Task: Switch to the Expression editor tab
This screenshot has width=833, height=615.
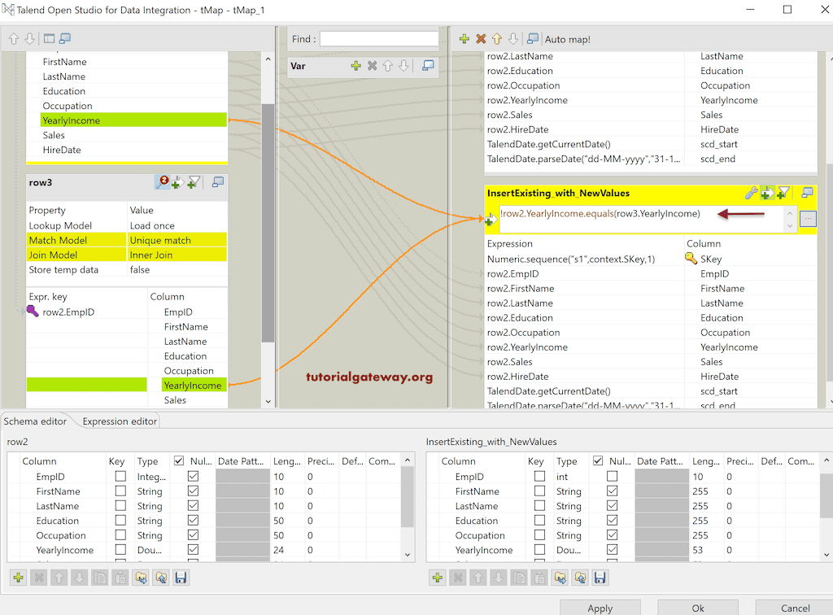Action: coord(119,421)
